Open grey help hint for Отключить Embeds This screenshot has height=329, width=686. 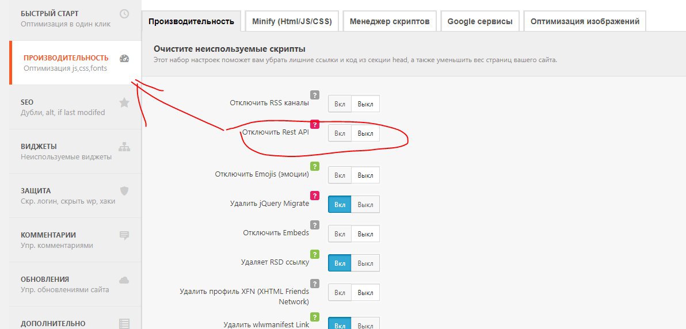(315, 225)
